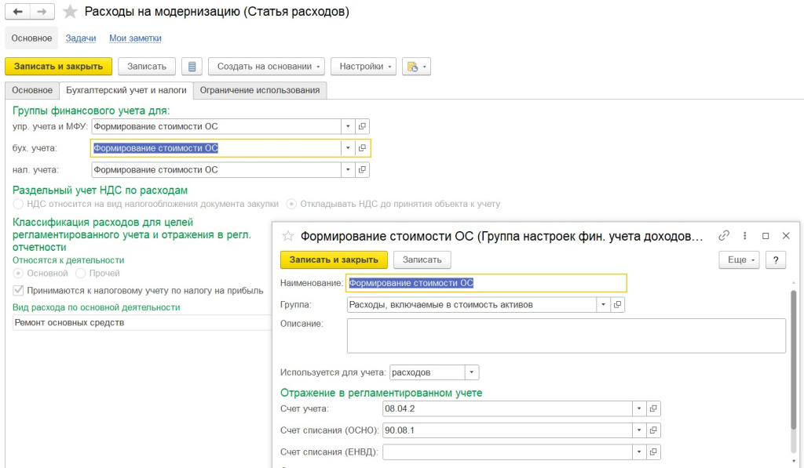The image size is (804, 468).
Task: Open the dialog's three-dots menu
Action: [x=744, y=235]
